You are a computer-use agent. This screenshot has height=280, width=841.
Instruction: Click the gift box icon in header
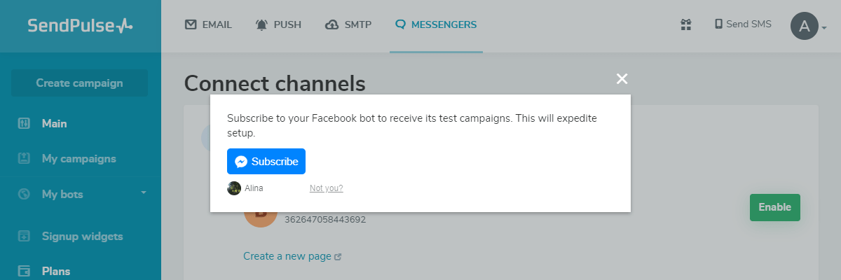pyautogui.click(x=686, y=24)
